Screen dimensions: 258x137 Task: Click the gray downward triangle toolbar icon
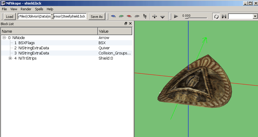pos(163,17)
